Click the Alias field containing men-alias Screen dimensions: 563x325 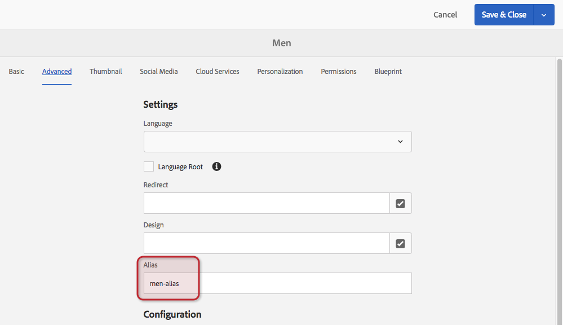click(277, 283)
